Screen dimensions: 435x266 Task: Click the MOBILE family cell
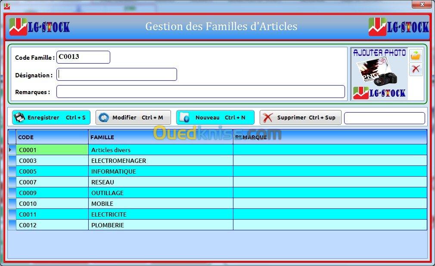pos(161,203)
